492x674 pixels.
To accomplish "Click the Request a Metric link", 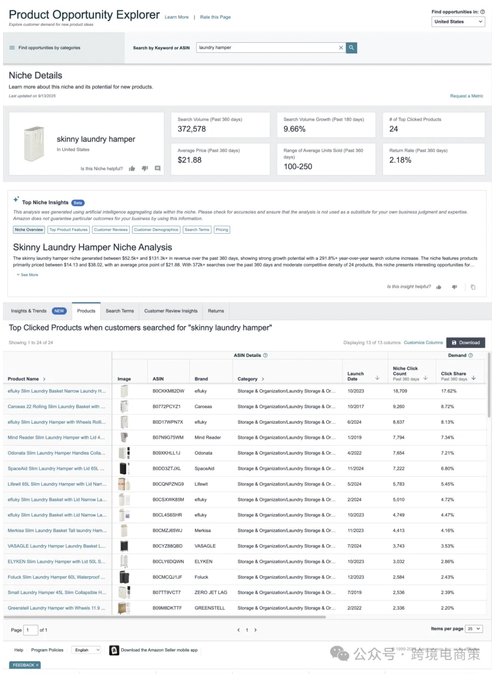I will (x=467, y=96).
